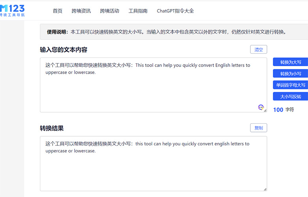Click the 转换结果 heading
This screenshot has height=197, width=308.
(52, 128)
